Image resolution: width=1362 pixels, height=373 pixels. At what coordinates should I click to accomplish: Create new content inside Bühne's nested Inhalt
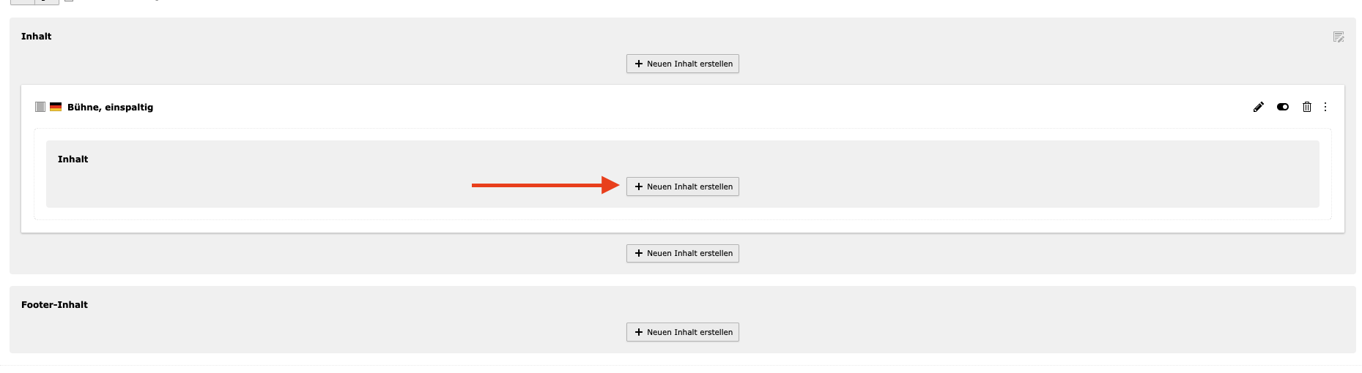(683, 186)
